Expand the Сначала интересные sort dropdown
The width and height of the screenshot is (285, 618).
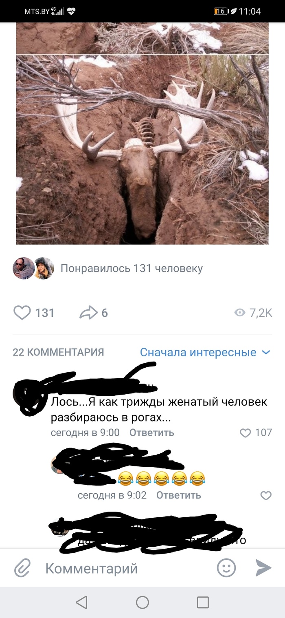205,352
